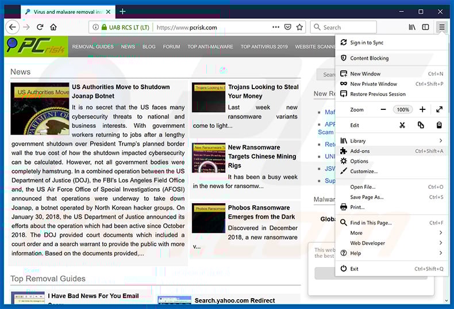Open Search.yahoo.com Redirect guide
This screenshot has width=454, height=309.
235,300
